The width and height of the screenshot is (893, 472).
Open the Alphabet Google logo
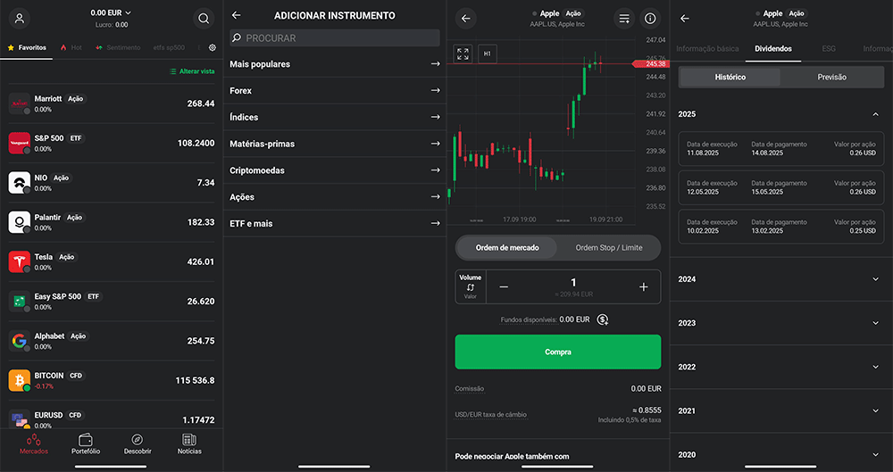pos(20,341)
